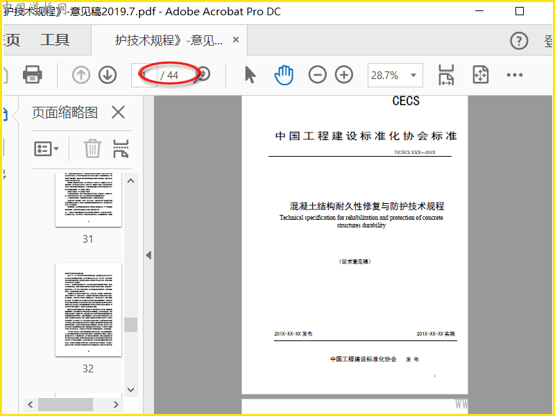The width and height of the screenshot is (555, 416).
Task: Choose the Selection arrow tool
Action: coord(250,75)
